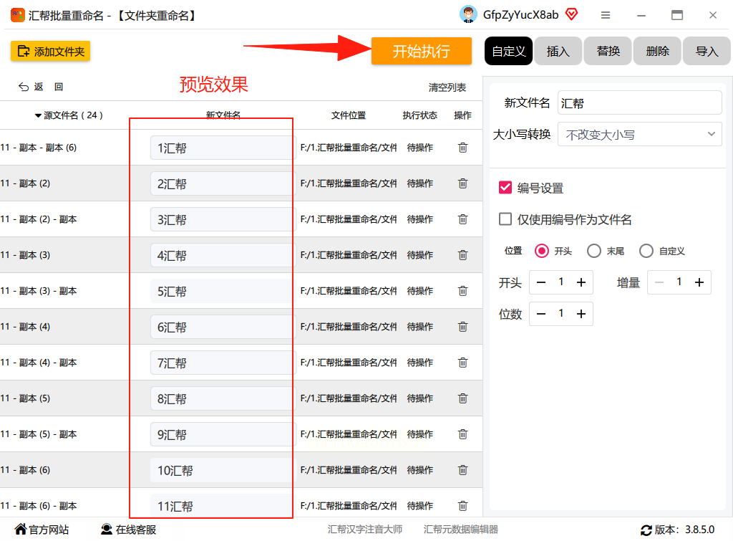Click the user avatar icon
Screen dimensions: 733x541
tap(468, 14)
